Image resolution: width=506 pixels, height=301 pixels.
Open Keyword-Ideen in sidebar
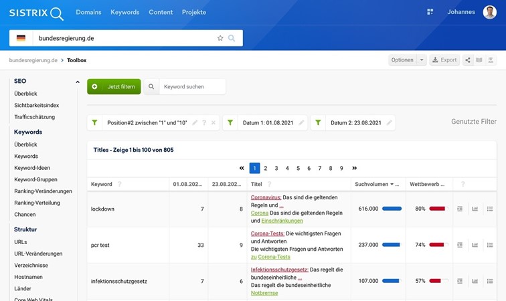(32, 168)
